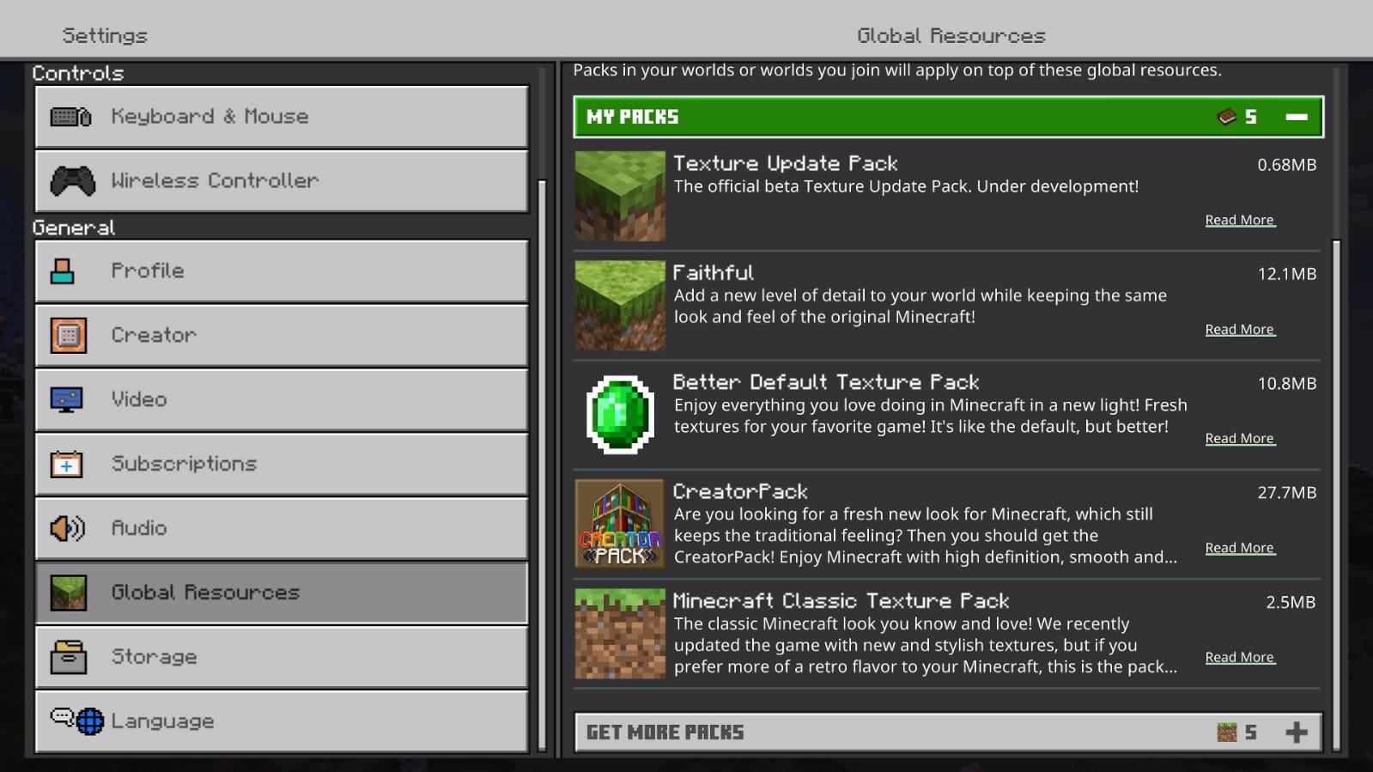Screen dimensions: 1373x772
Task: Click the settings sidebar scrollbar
Action: coord(542,465)
